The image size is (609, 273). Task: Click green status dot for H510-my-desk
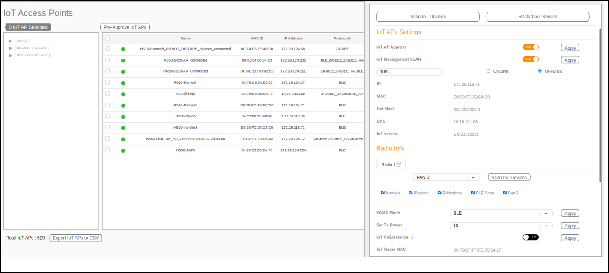[x=123, y=128]
